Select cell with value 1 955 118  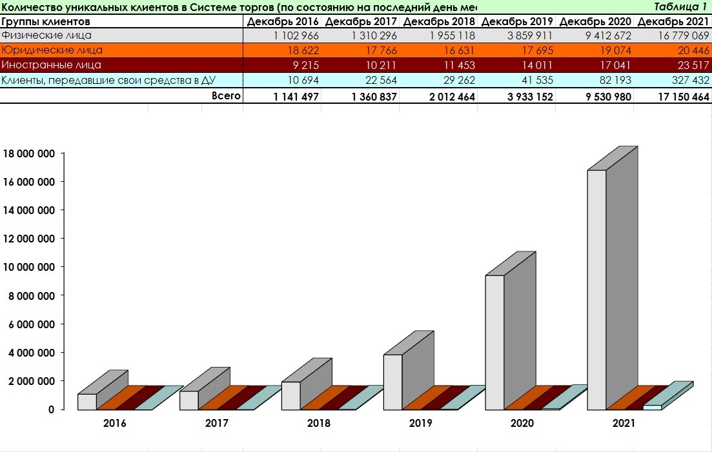438,35
